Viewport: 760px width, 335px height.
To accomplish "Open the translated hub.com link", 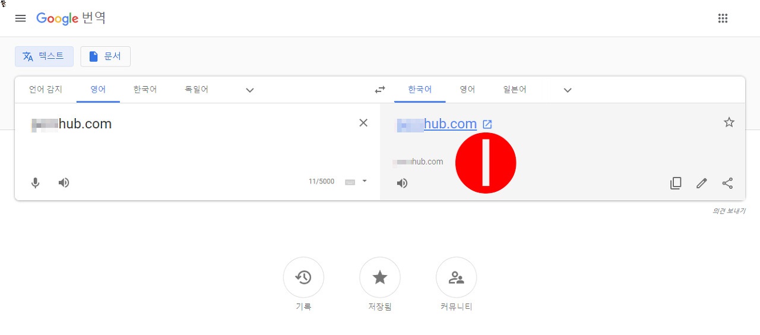I will [x=437, y=124].
